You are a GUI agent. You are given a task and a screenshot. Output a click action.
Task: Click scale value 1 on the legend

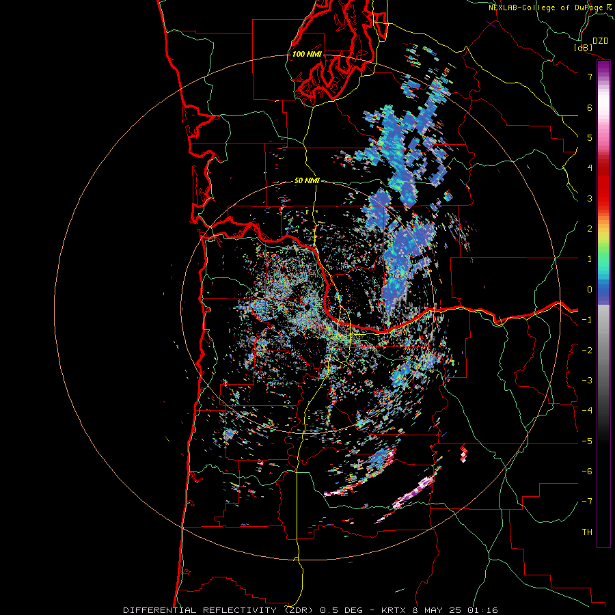(590, 259)
